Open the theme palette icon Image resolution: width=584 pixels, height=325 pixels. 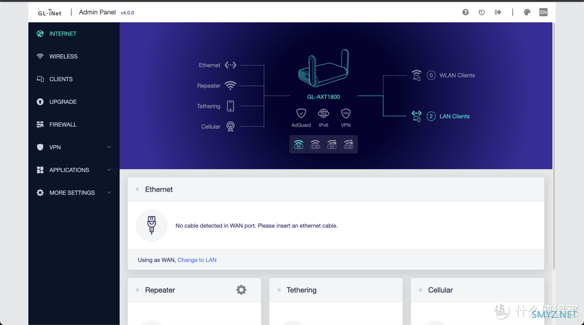click(x=527, y=12)
